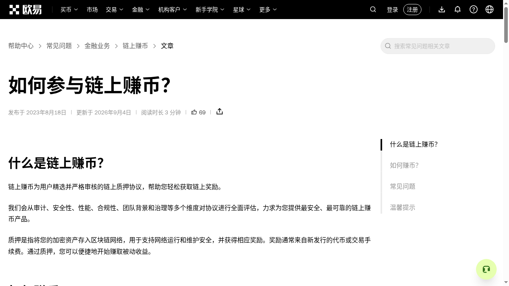This screenshot has height=286, width=509.
Task: Open the customer support chat bubble
Action: [x=486, y=269]
